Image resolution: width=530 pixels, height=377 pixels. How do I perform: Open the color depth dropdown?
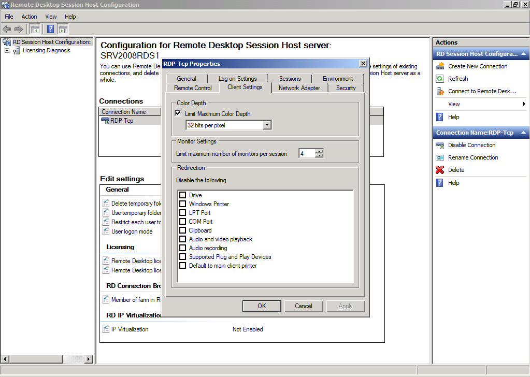coord(267,125)
